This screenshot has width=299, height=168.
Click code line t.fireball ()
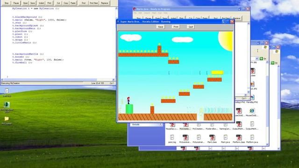22,63
